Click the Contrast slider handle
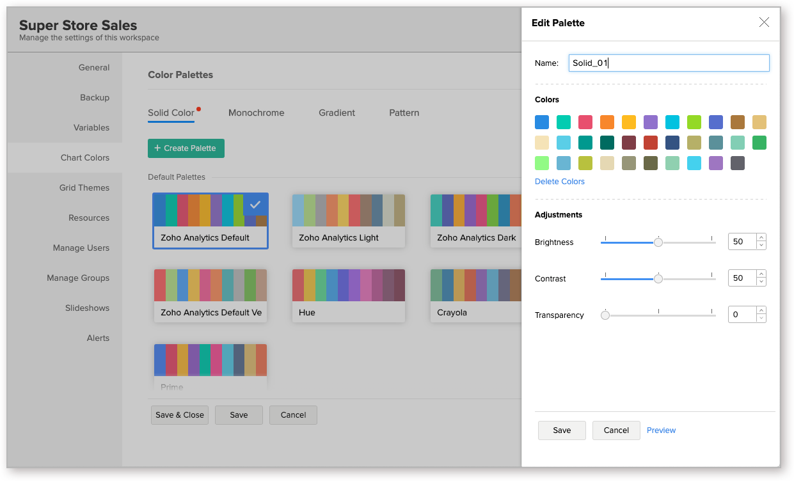 click(658, 279)
